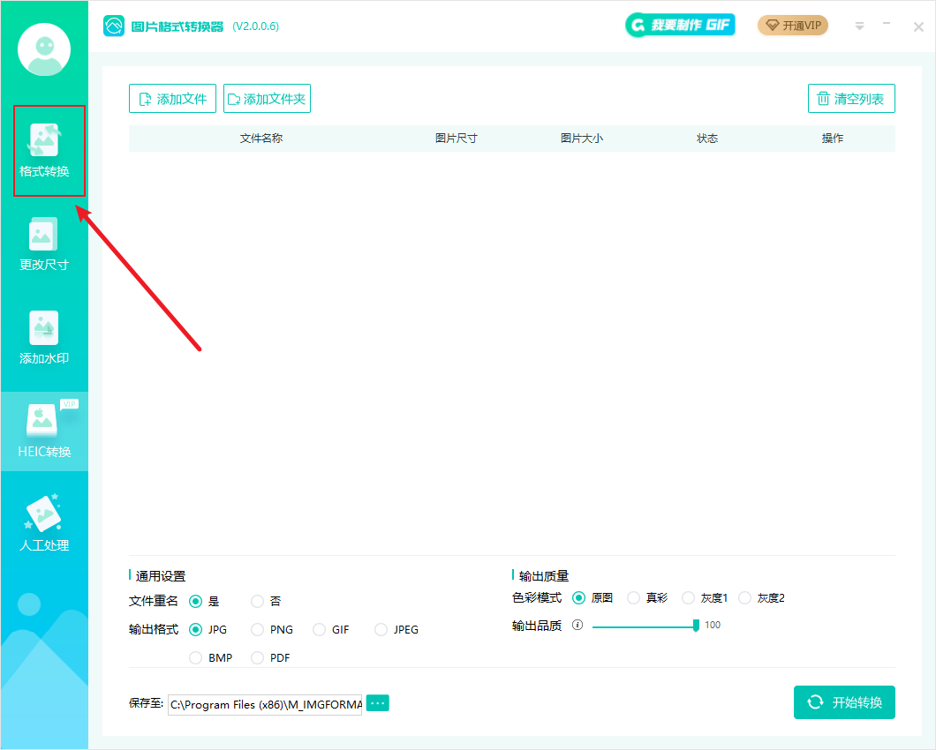The width and height of the screenshot is (936, 750).
Task: Click the 图片大小 column header
Action: click(x=581, y=139)
